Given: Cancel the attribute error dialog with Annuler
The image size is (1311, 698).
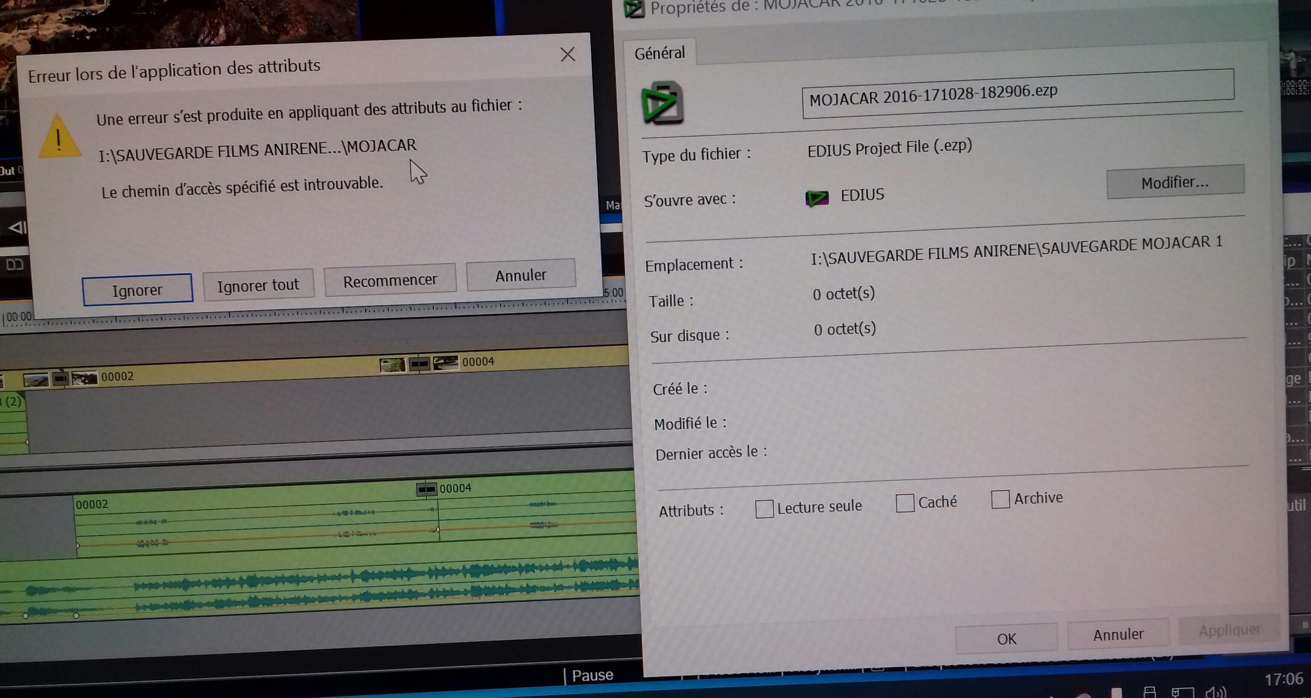Looking at the screenshot, I should [521, 275].
